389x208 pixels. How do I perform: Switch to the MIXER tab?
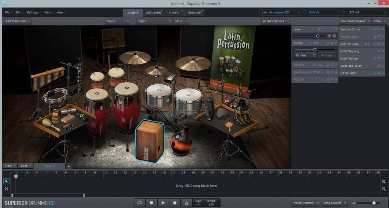pos(174,13)
